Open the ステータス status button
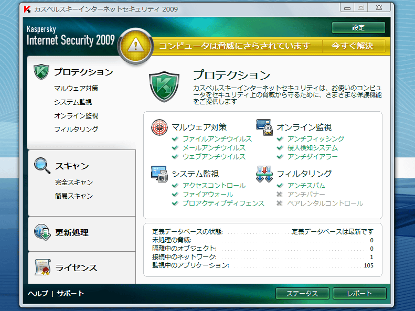The image size is (415, 311). point(302,293)
